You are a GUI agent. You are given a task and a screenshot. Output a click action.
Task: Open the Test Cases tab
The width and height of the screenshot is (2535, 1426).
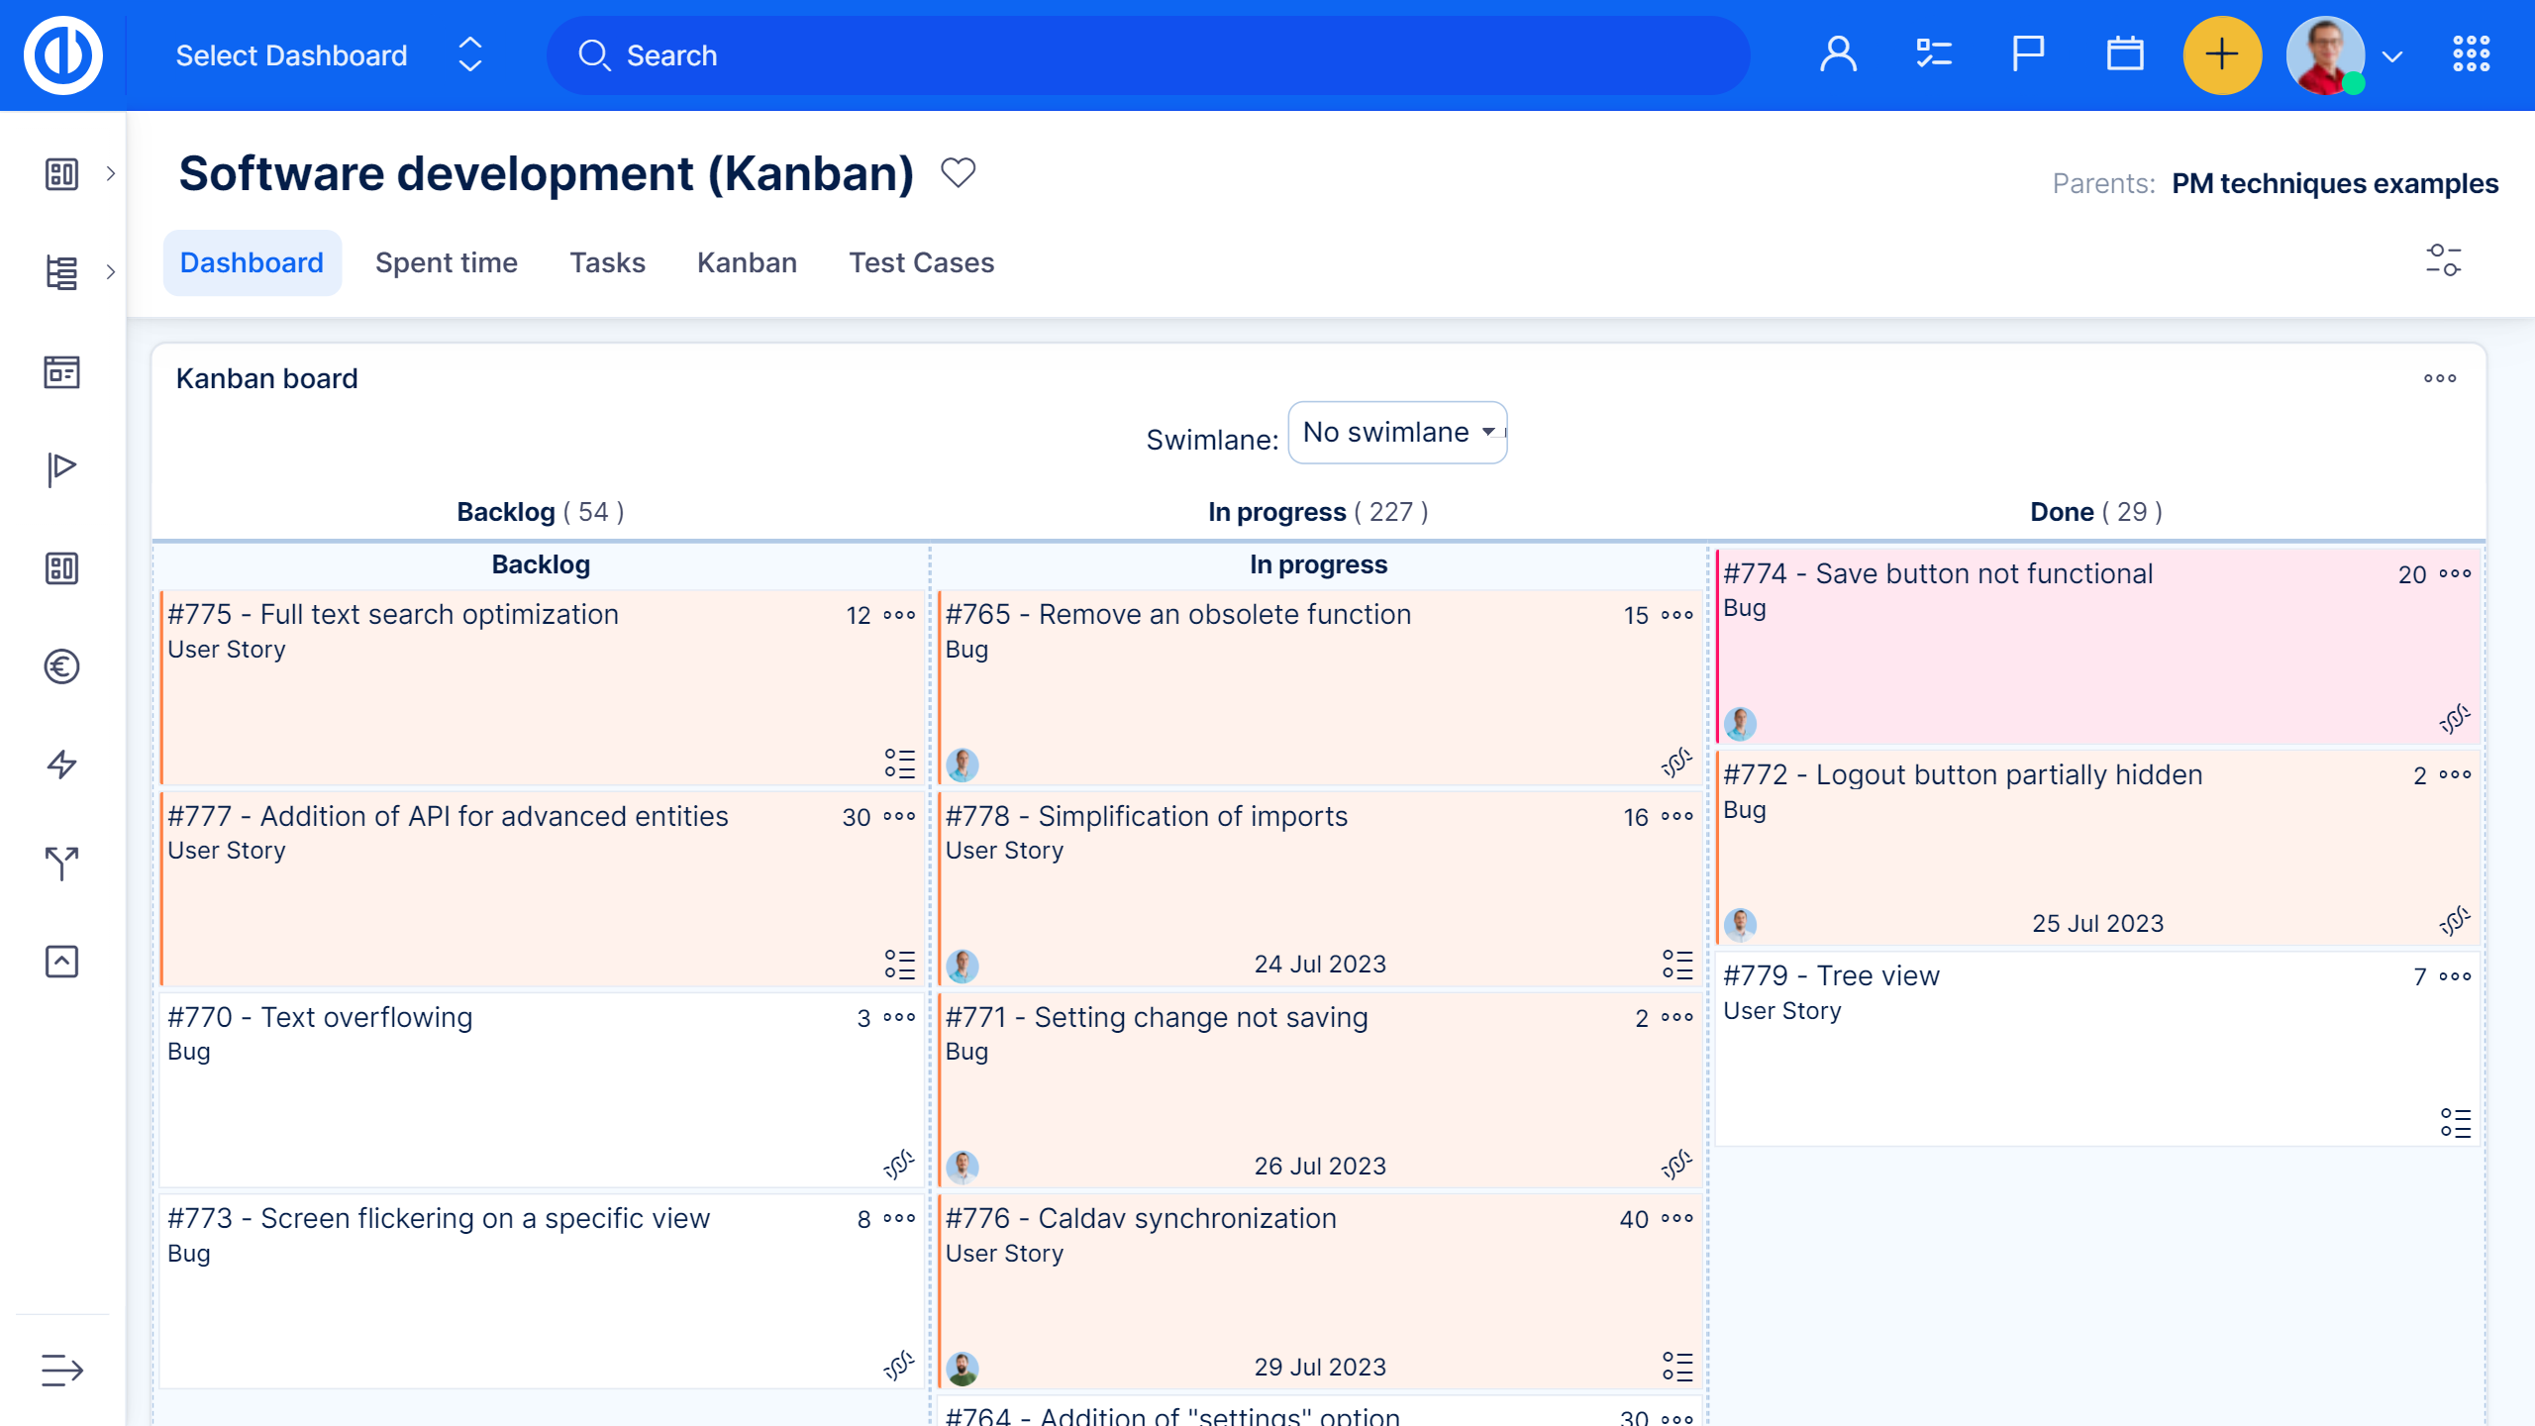pos(921,262)
